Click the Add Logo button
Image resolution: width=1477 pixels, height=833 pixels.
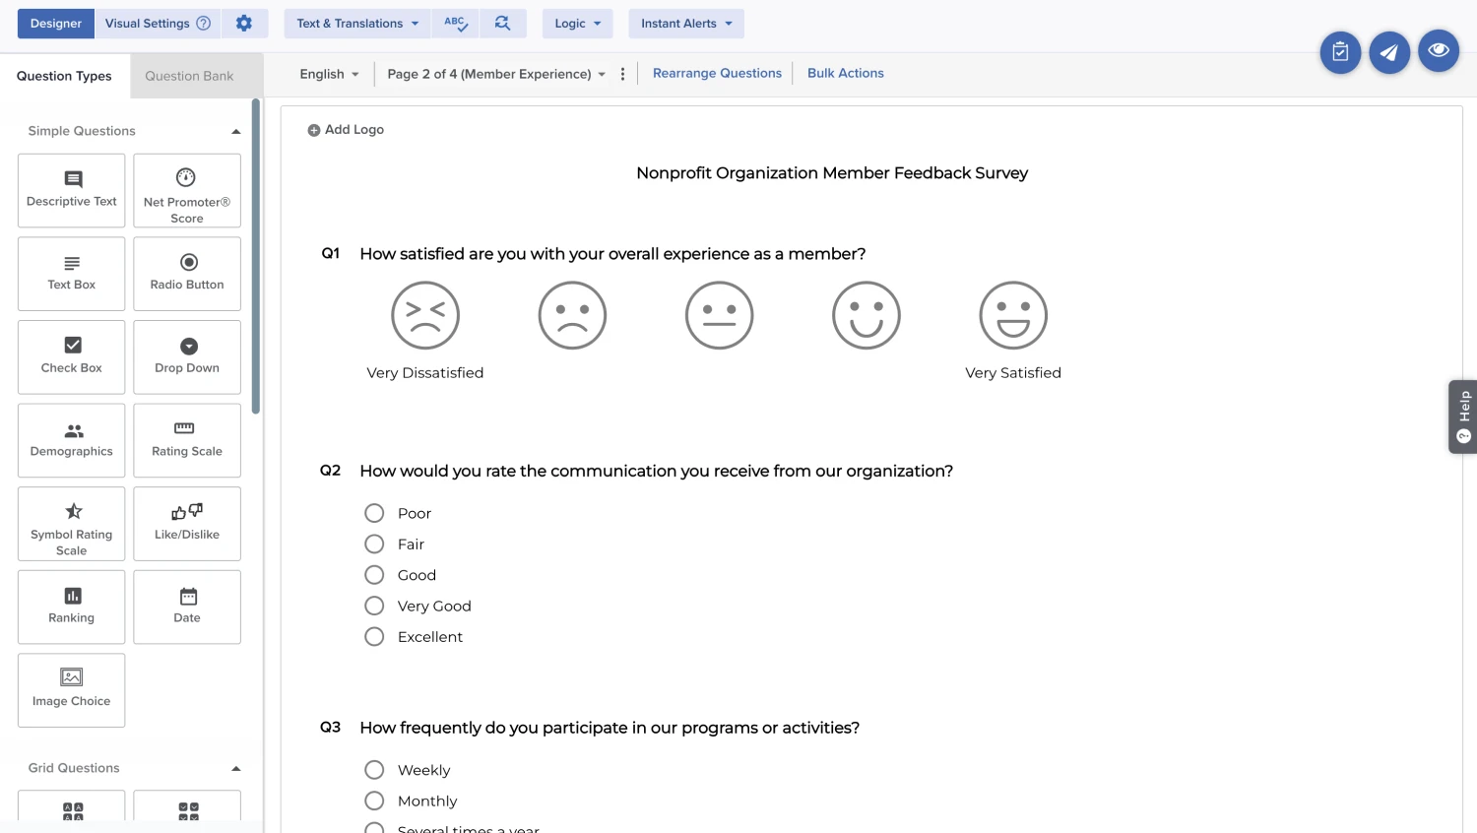tap(346, 130)
